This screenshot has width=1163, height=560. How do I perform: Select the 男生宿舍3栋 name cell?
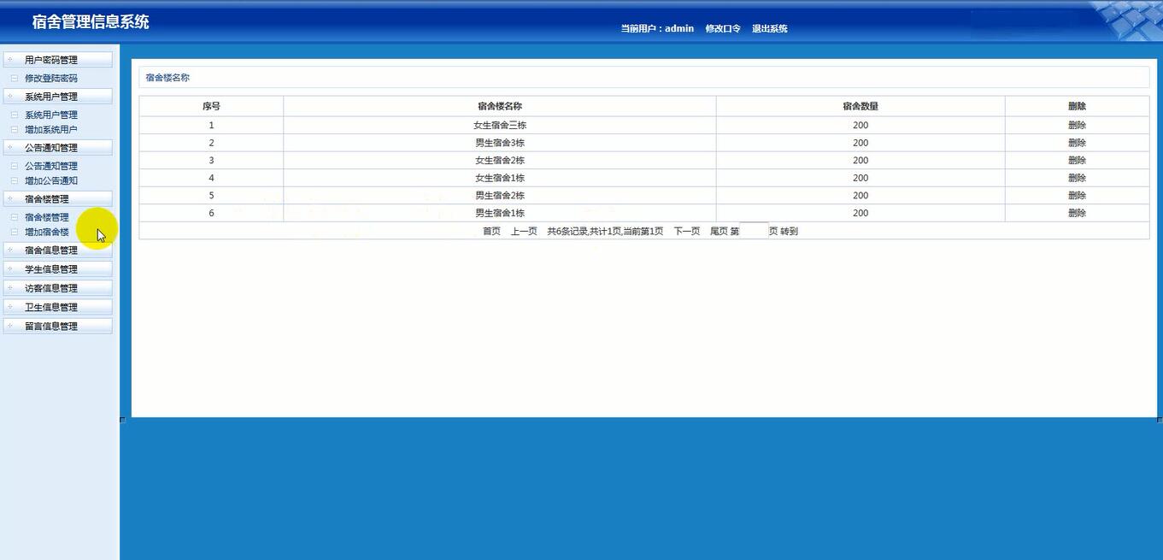click(500, 143)
